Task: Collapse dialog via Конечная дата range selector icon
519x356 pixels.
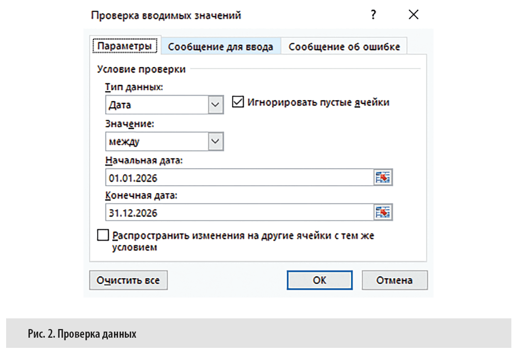Action: [x=383, y=212]
